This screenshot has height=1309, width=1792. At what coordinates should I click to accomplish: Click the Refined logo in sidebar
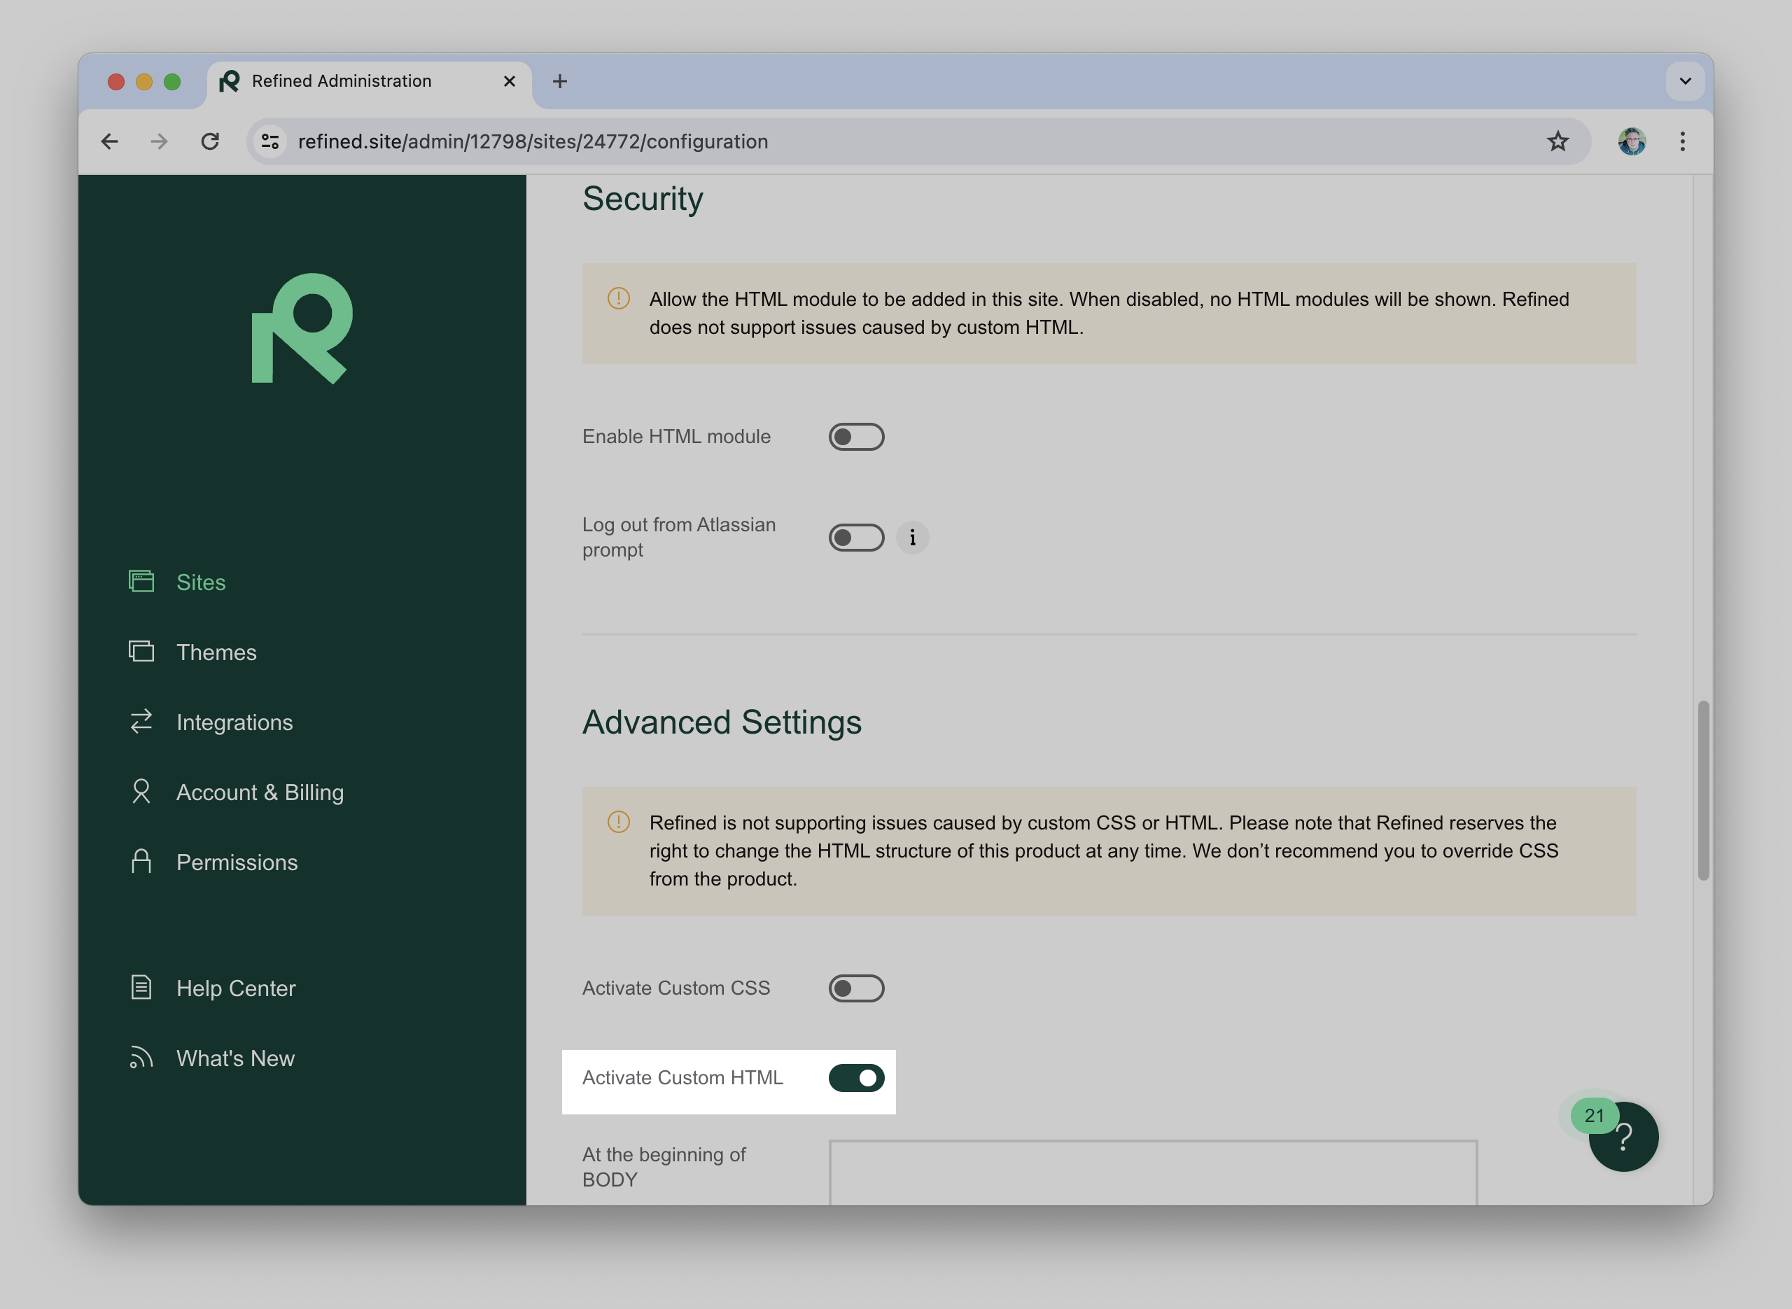(x=302, y=329)
